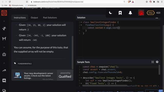Open the Codewars home logo
164x92 pixels.
tap(4, 13)
